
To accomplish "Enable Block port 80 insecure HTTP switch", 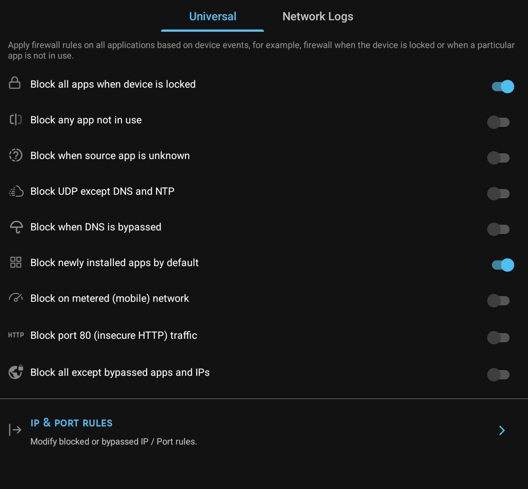I will pyautogui.click(x=498, y=338).
